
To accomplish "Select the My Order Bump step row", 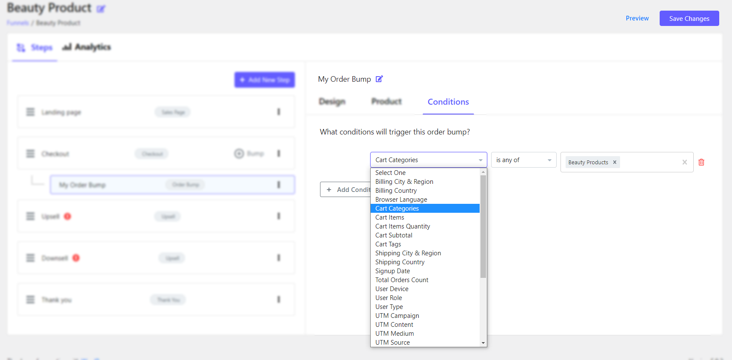I will point(172,185).
